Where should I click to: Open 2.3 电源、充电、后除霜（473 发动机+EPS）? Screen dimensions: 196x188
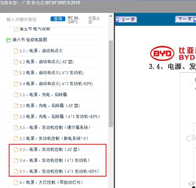click(x=60, y=117)
